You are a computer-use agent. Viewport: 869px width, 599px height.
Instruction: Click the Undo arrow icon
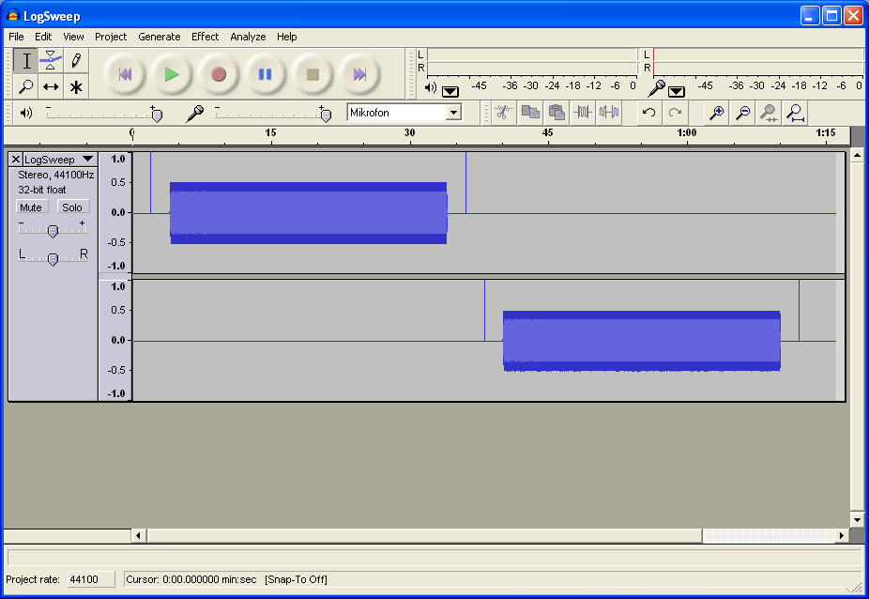click(x=648, y=113)
